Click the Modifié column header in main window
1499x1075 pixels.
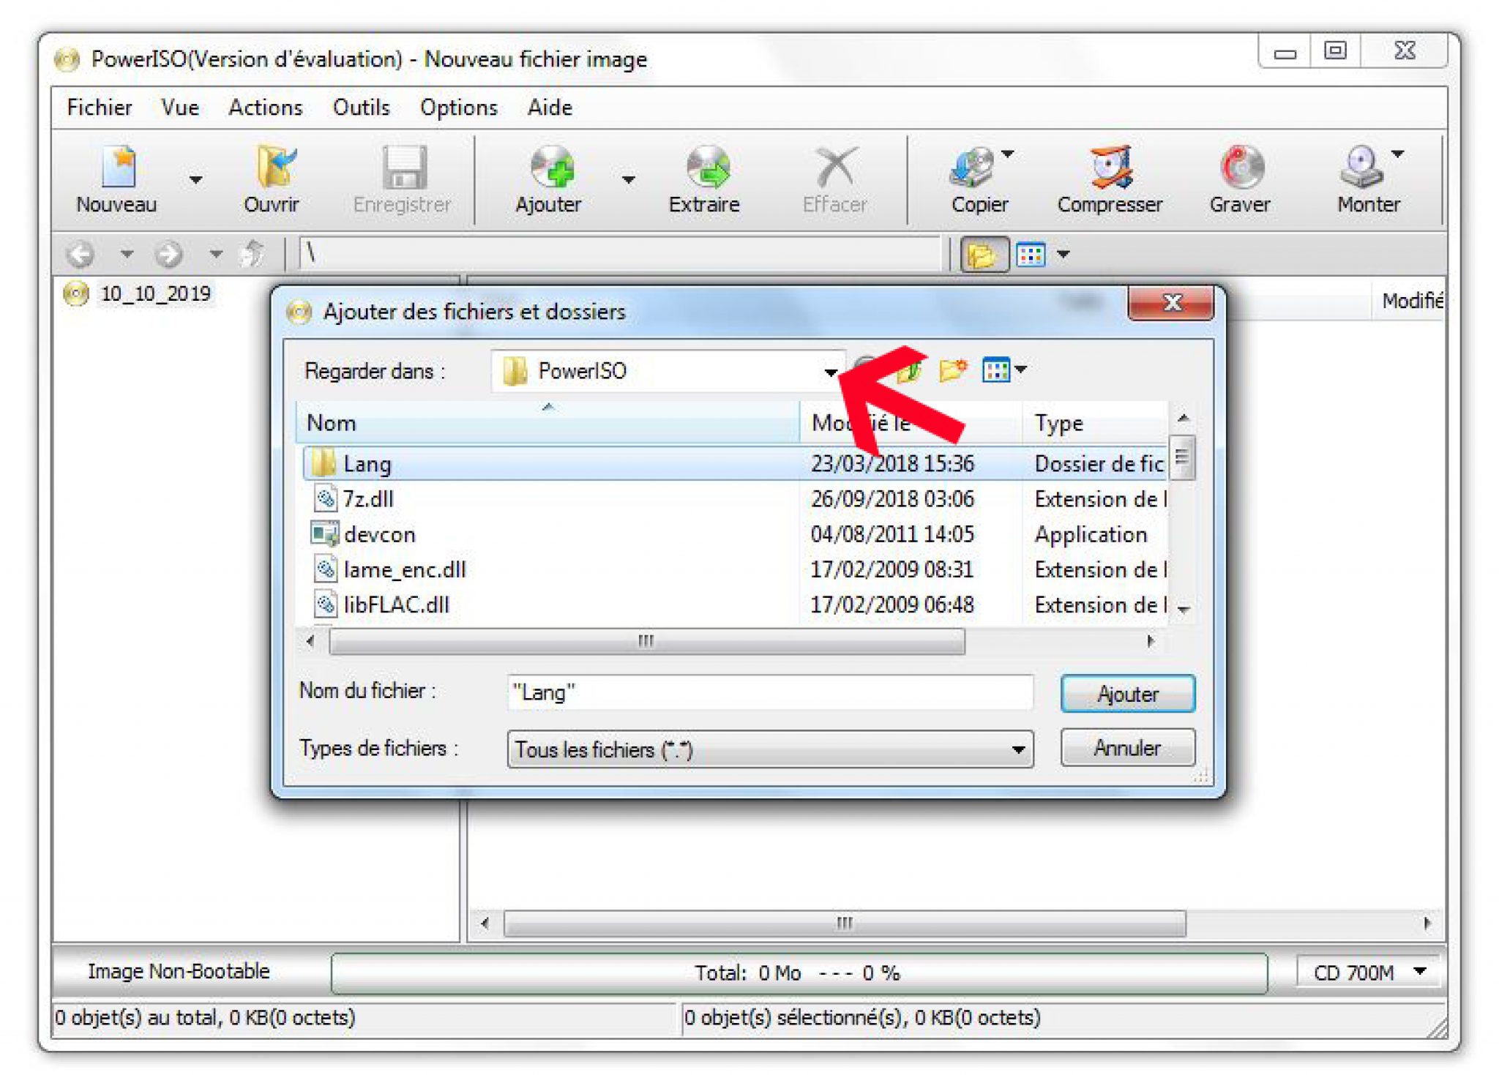(x=1412, y=301)
